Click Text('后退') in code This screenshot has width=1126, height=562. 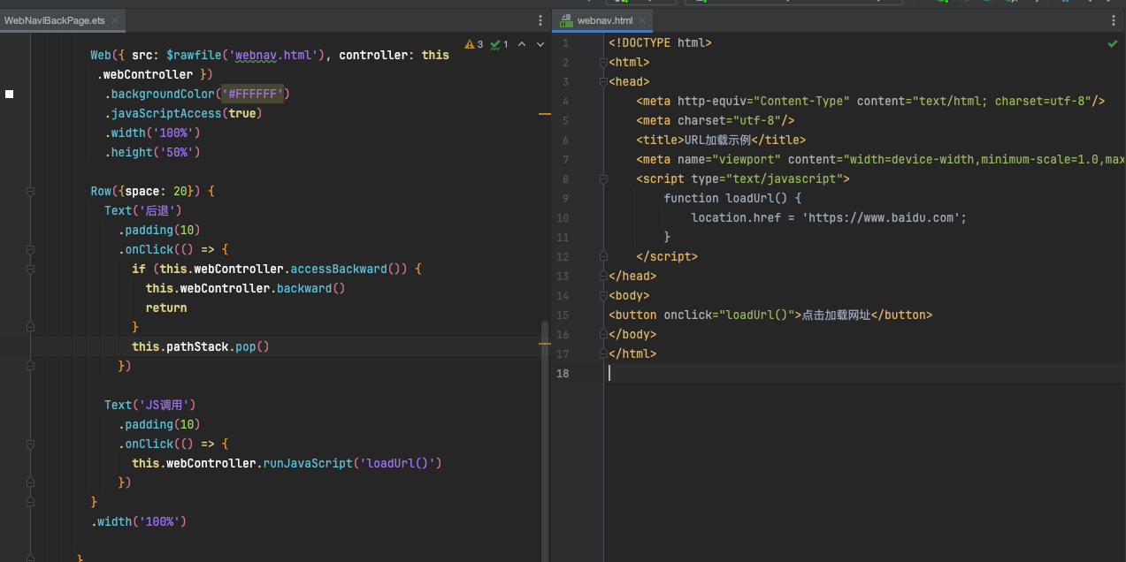pyautogui.click(x=142, y=210)
